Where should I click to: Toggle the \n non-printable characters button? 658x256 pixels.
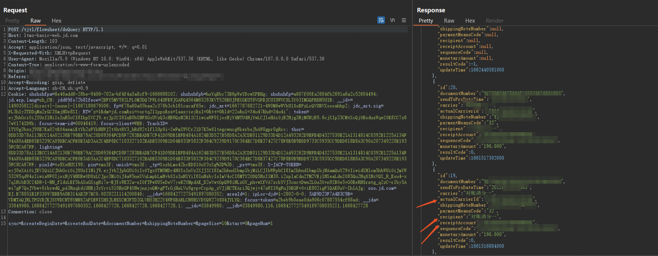(393, 20)
